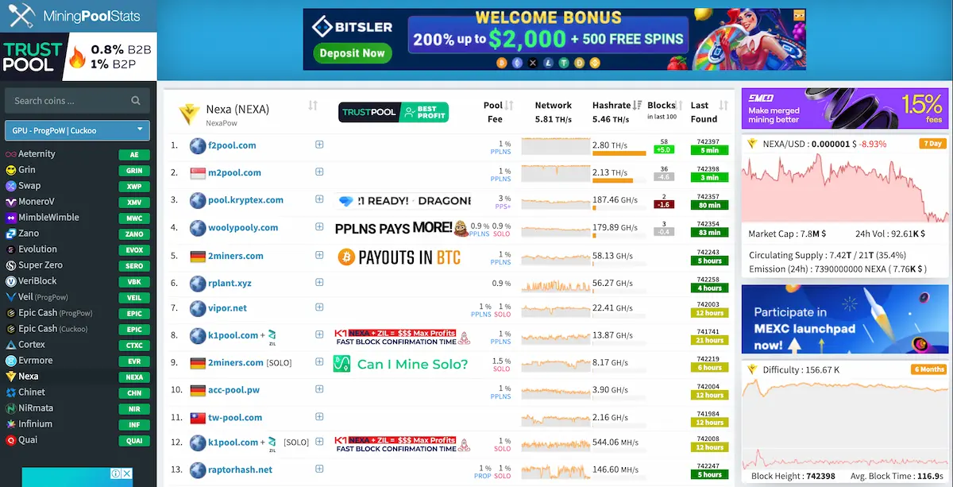Screen dimensions: 953x487
Task: Sort by Blocks in last 100
Action: (x=681, y=106)
